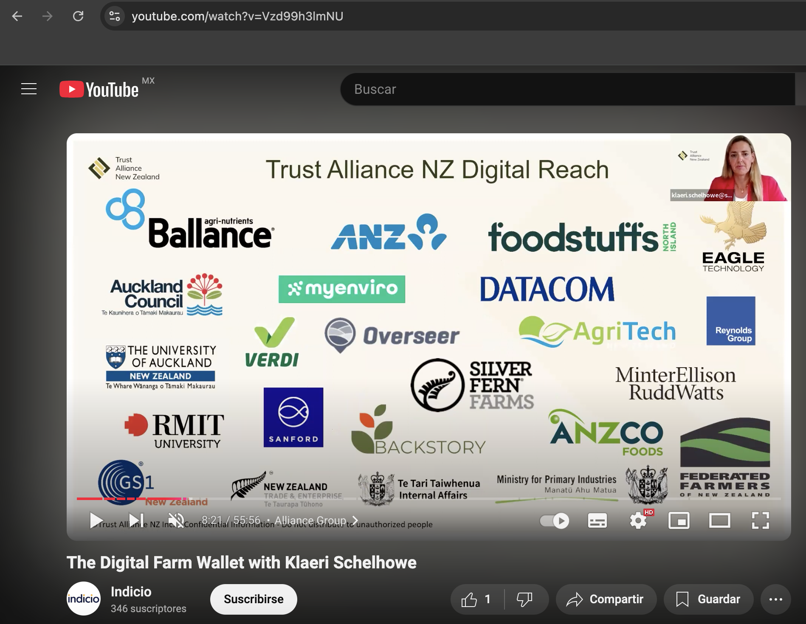Click the 346 suscriptores text
Image resolution: width=806 pixels, height=624 pixels.
(149, 609)
